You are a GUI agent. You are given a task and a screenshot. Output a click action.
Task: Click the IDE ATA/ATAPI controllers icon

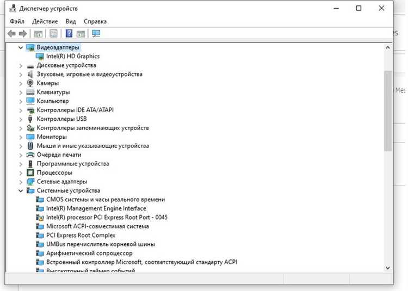point(30,110)
